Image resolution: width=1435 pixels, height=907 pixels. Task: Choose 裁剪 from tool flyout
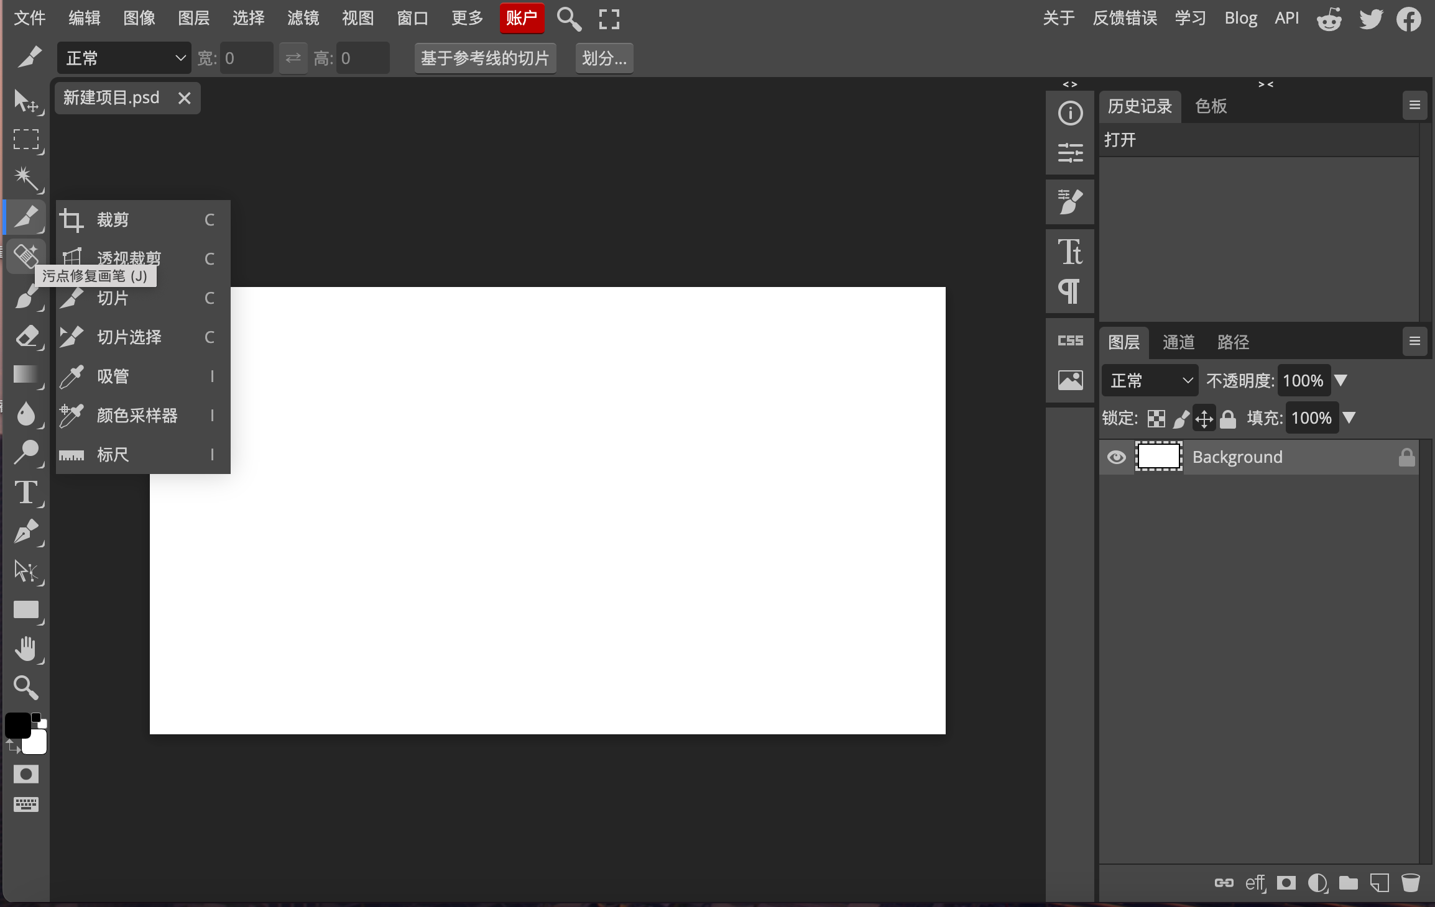(143, 220)
